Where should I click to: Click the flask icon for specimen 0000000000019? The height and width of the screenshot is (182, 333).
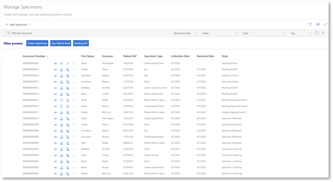[x=62, y=70]
